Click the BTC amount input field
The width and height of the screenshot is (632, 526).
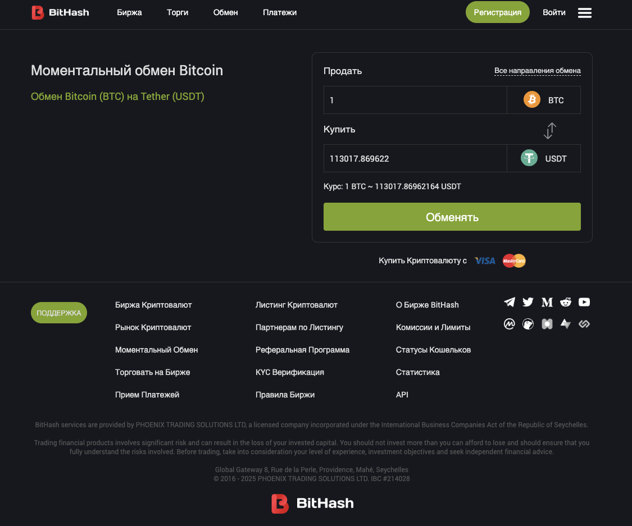[415, 100]
